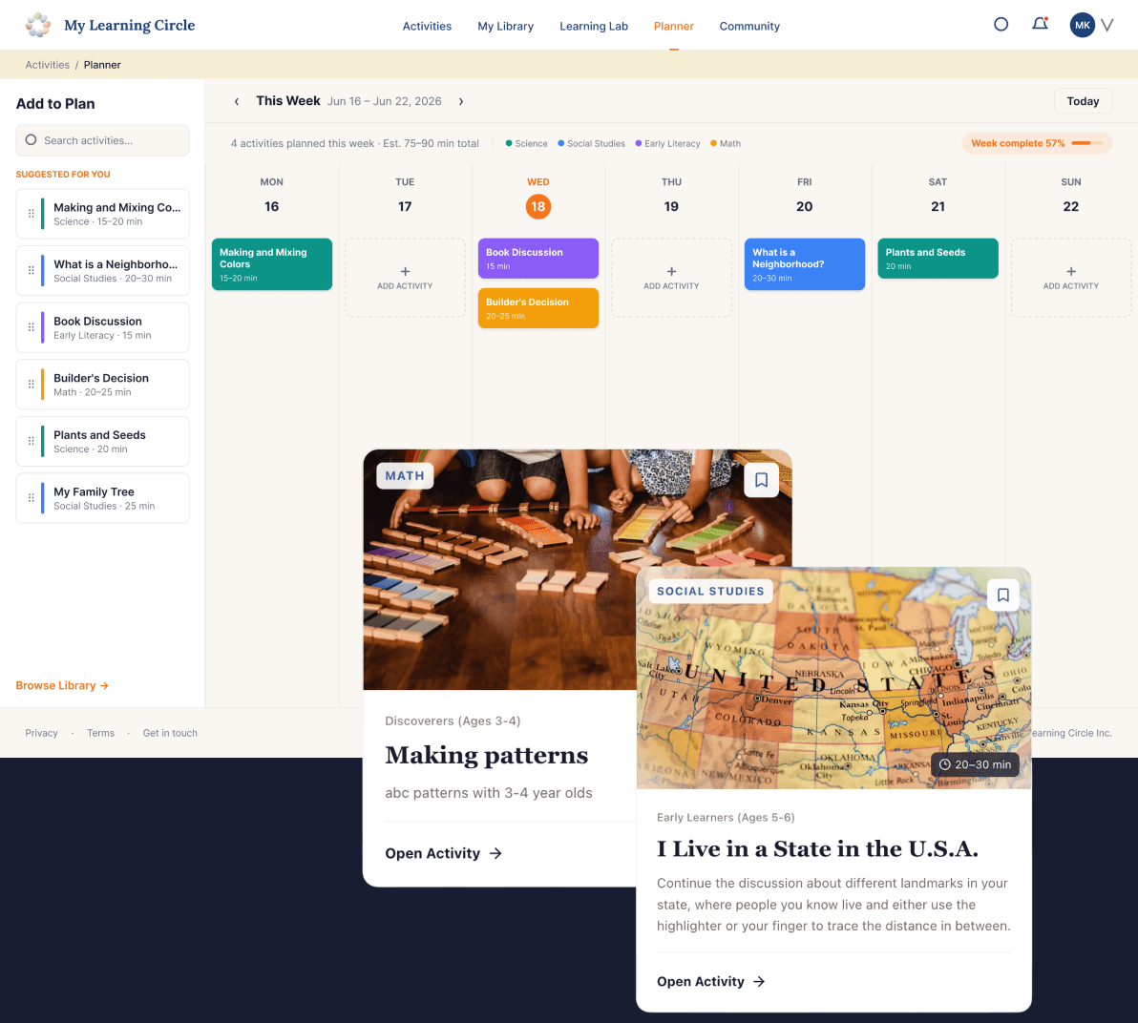The width and height of the screenshot is (1138, 1023).
Task: Select My Family Tree suggested activity
Action: pos(102,498)
